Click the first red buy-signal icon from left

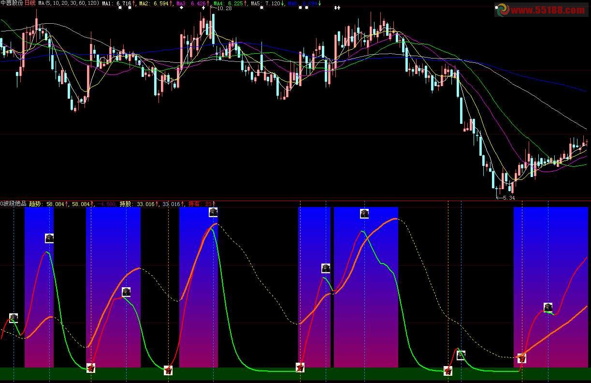point(91,368)
